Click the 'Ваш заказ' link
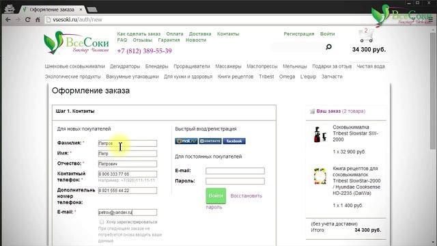Image resolution: width=437 pixels, height=246 pixels. (x=328, y=111)
